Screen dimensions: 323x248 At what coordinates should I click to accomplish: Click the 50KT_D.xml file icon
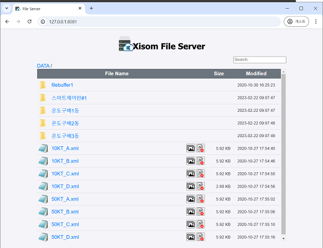(x=43, y=237)
